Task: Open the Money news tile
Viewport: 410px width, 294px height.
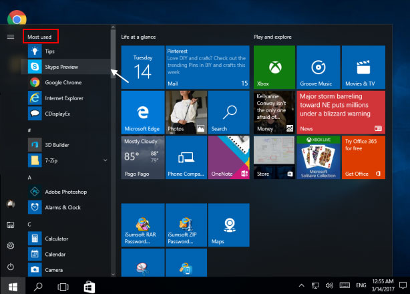Action: pyautogui.click(x=274, y=112)
